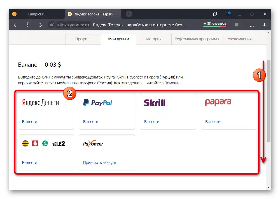Click Вывести under PayPal
The image size is (280, 199).
[x=91, y=122]
